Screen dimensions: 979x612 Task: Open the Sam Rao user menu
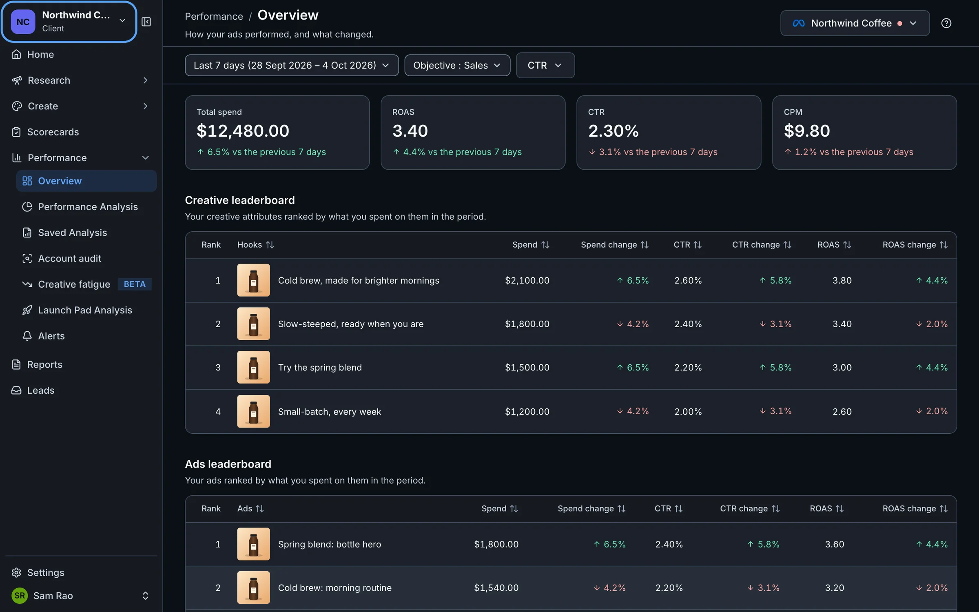(81, 596)
